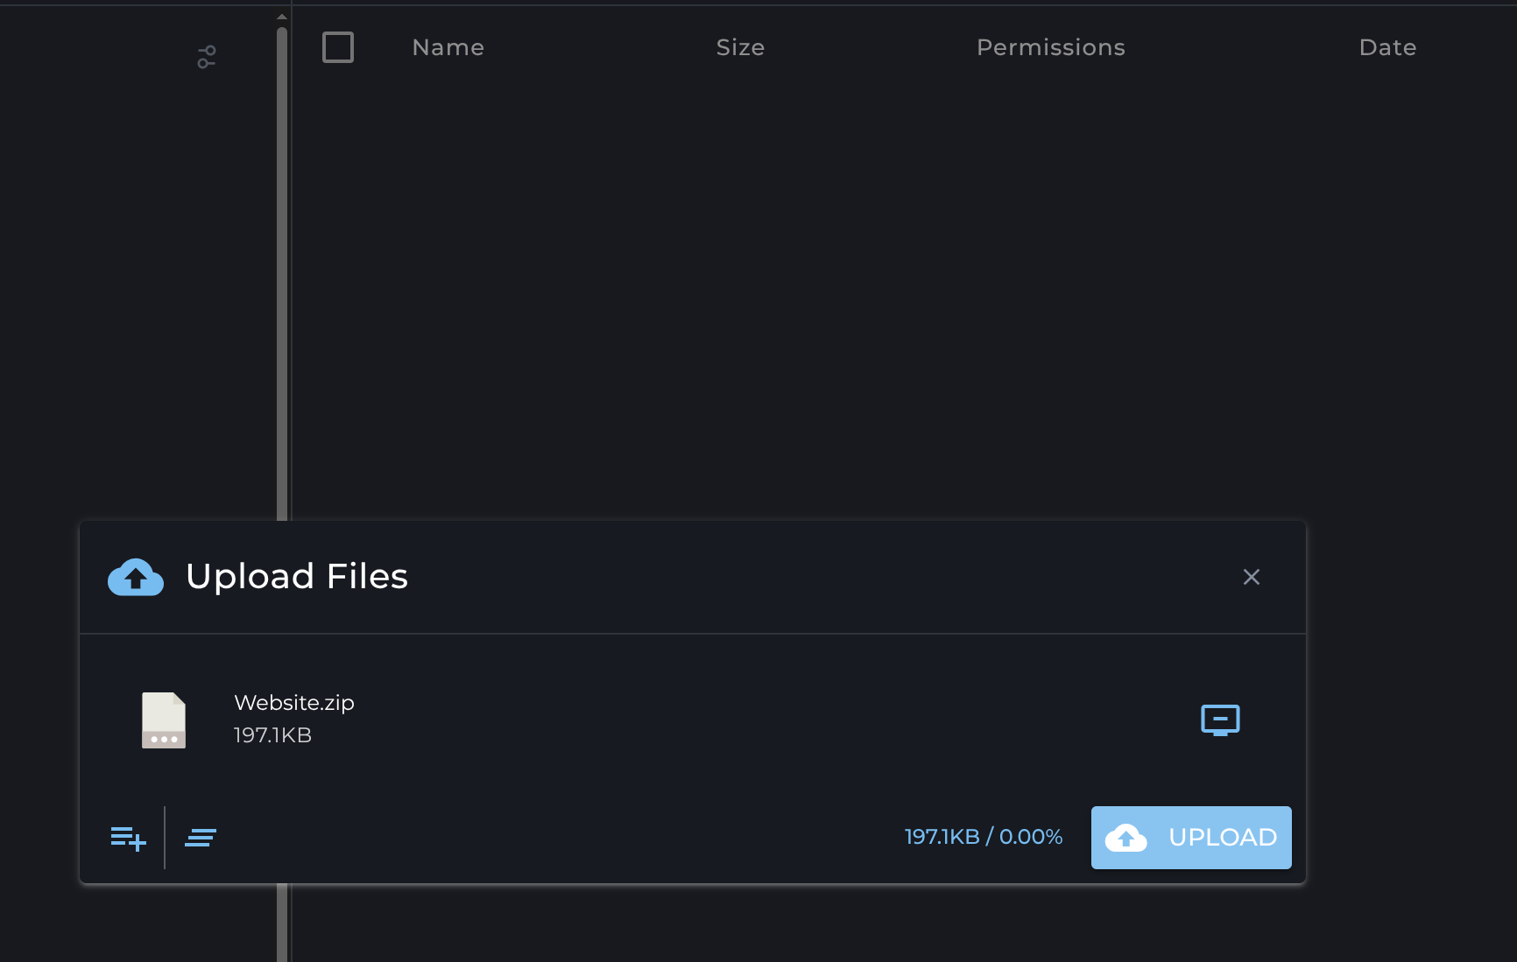Sort the file list by Size

(x=740, y=47)
